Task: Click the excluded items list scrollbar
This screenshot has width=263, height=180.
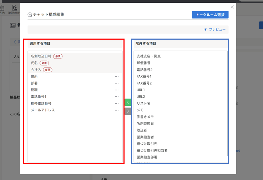Action: tap(227, 104)
